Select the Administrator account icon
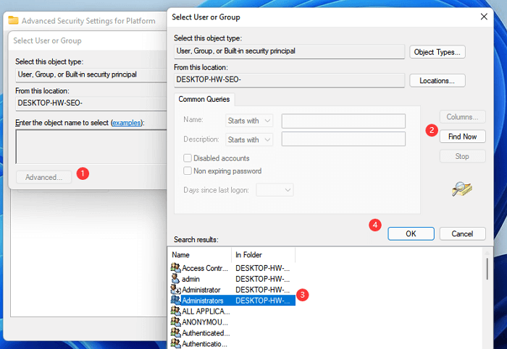 tap(175, 290)
